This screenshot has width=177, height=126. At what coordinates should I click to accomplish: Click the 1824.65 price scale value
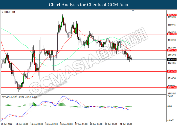[172, 63]
